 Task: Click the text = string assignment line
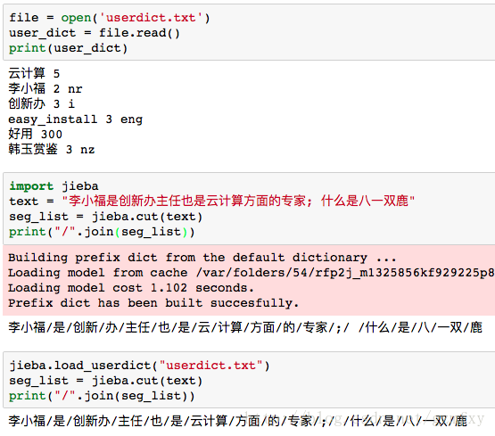tap(212, 201)
